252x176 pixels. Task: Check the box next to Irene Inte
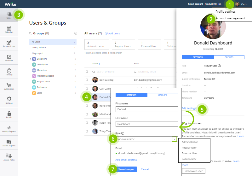(87, 106)
